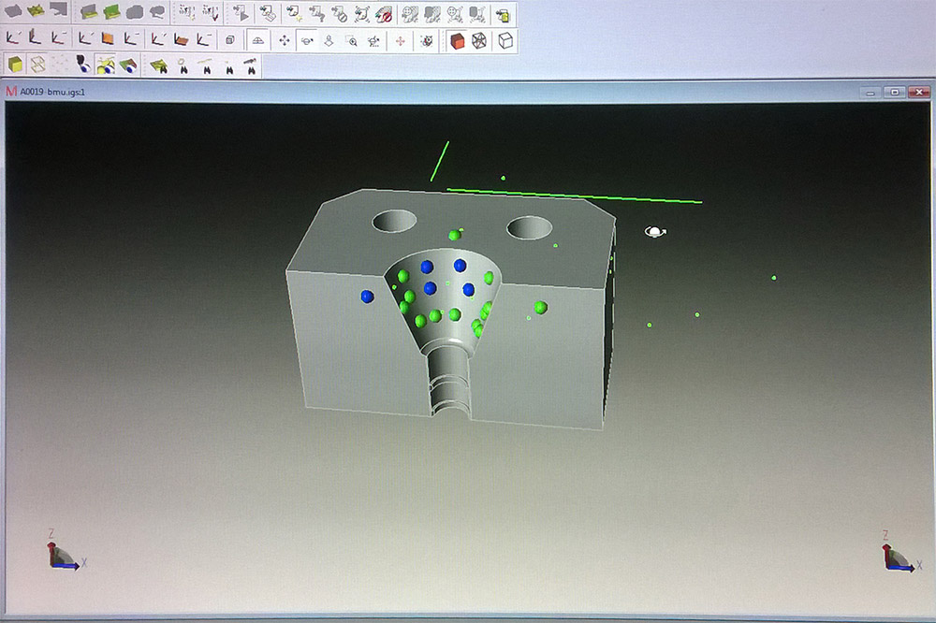Viewport: 936px width, 623px height.
Task: Click the left hole on the top face
Action: [394, 222]
